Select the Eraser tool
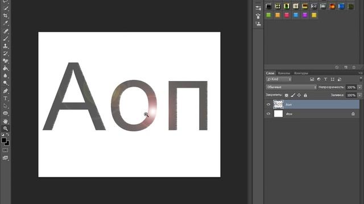Screen dimensions: 364x204 pos(6,61)
